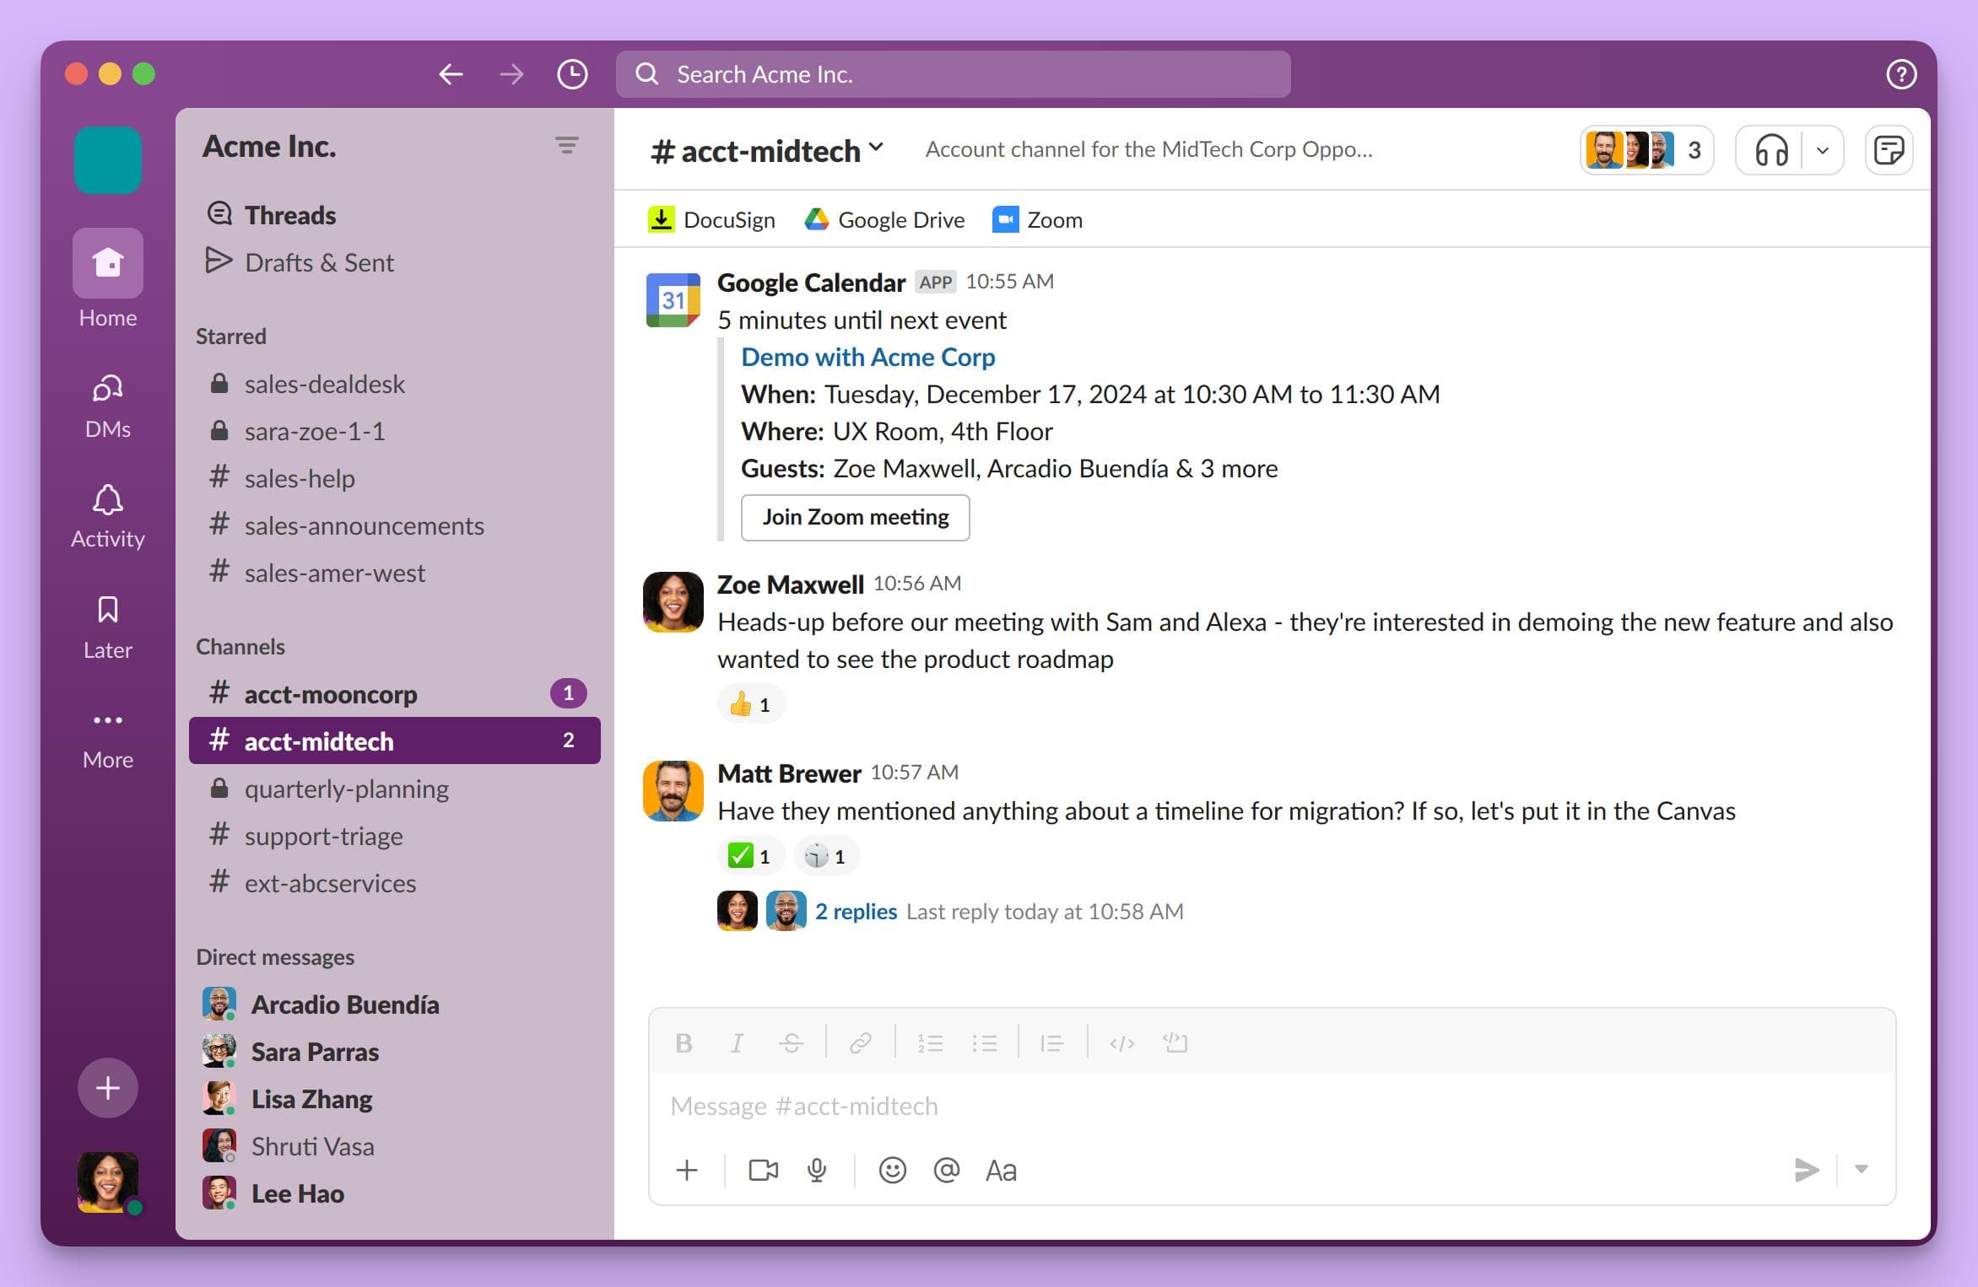Click Join Zoom meeting
This screenshot has width=1978, height=1287.
point(855,517)
